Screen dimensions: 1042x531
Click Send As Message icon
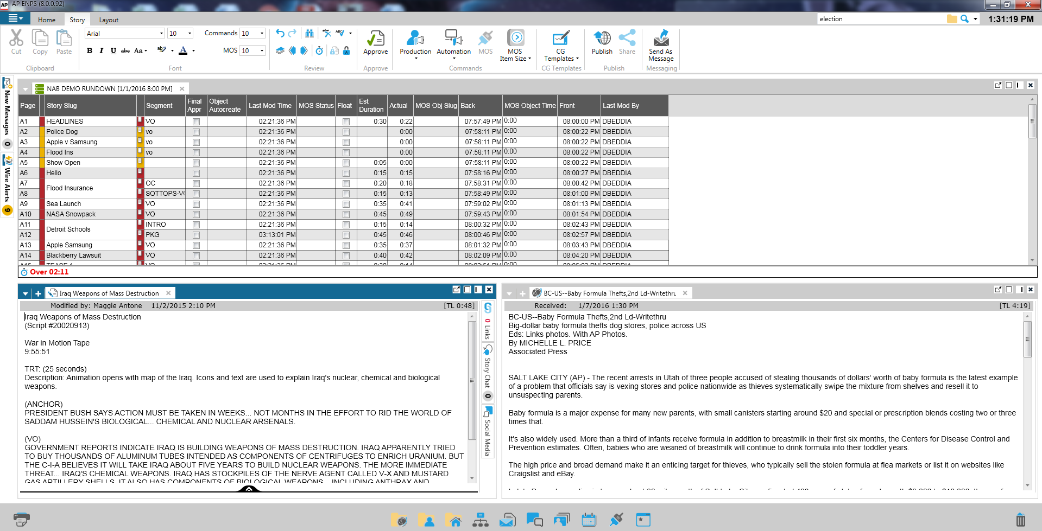[x=661, y=38]
